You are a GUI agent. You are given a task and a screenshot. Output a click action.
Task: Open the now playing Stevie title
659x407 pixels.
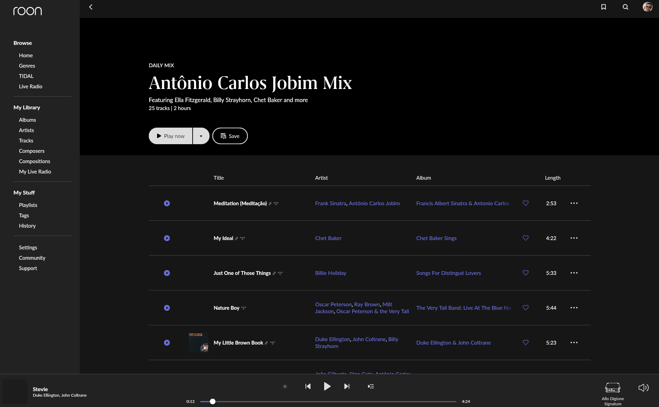[40, 389]
